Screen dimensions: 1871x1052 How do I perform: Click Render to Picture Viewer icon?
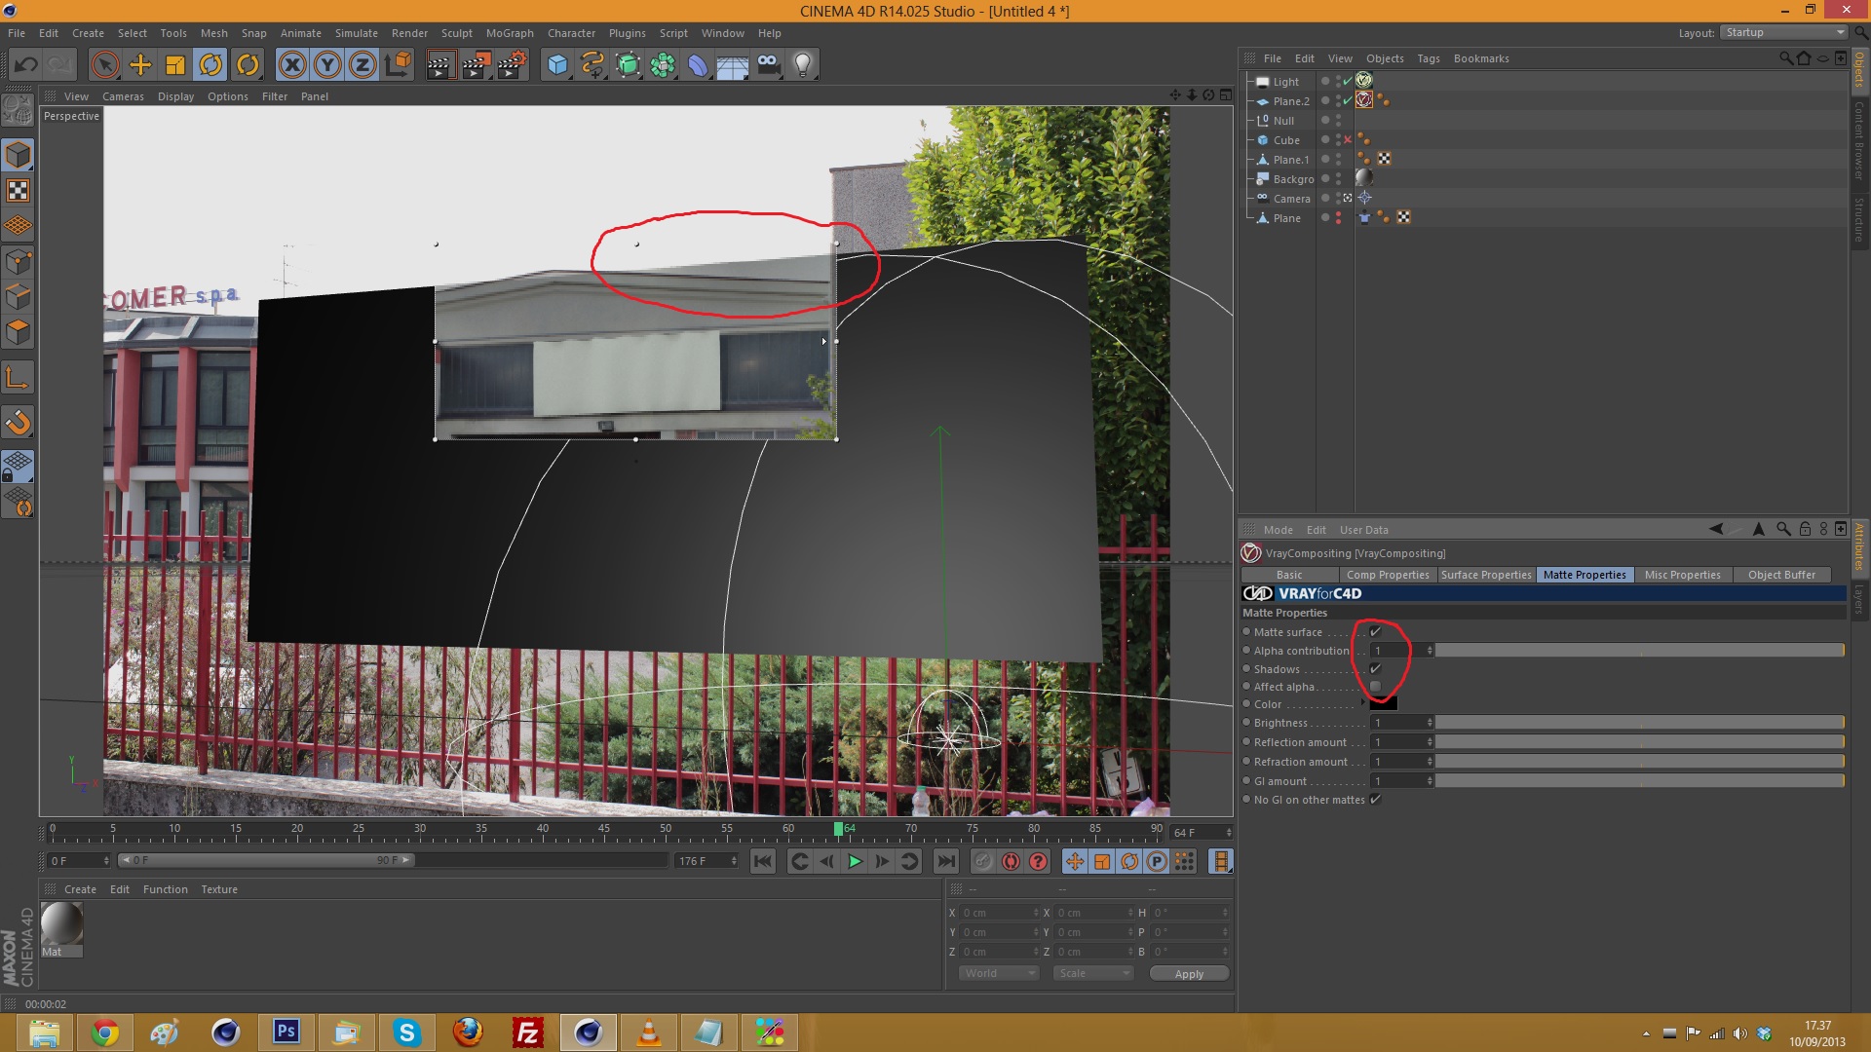(x=476, y=65)
